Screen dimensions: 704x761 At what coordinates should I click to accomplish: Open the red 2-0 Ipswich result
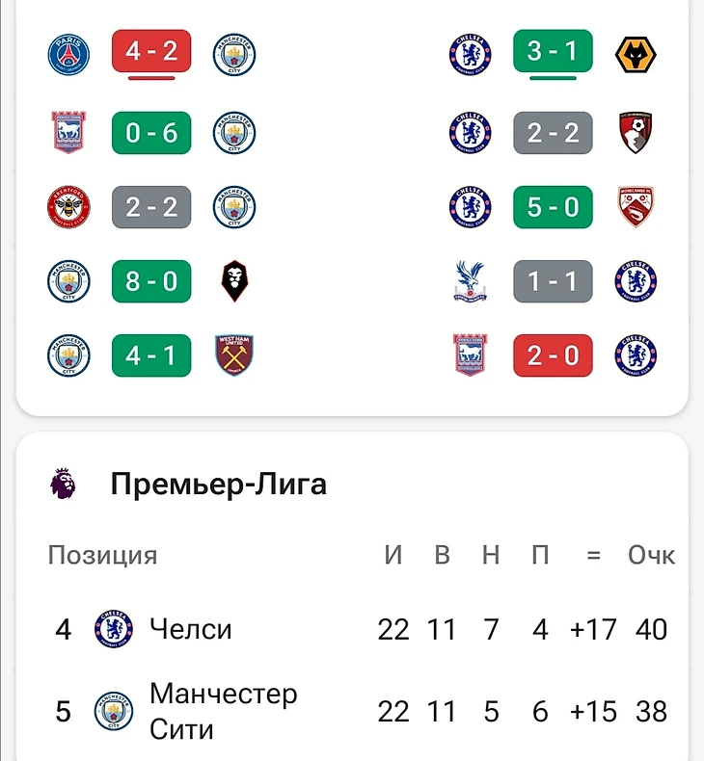pyautogui.click(x=553, y=356)
